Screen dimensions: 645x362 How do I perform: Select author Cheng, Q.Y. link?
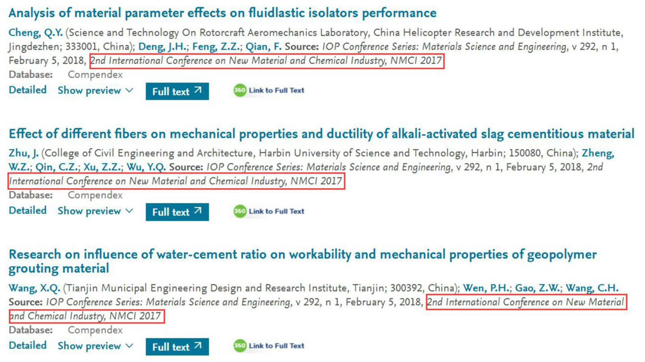36,33
